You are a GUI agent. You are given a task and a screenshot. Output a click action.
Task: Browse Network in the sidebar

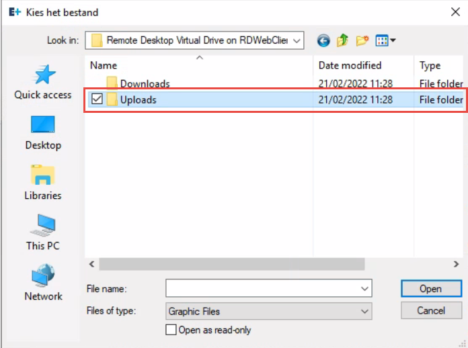(x=43, y=284)
